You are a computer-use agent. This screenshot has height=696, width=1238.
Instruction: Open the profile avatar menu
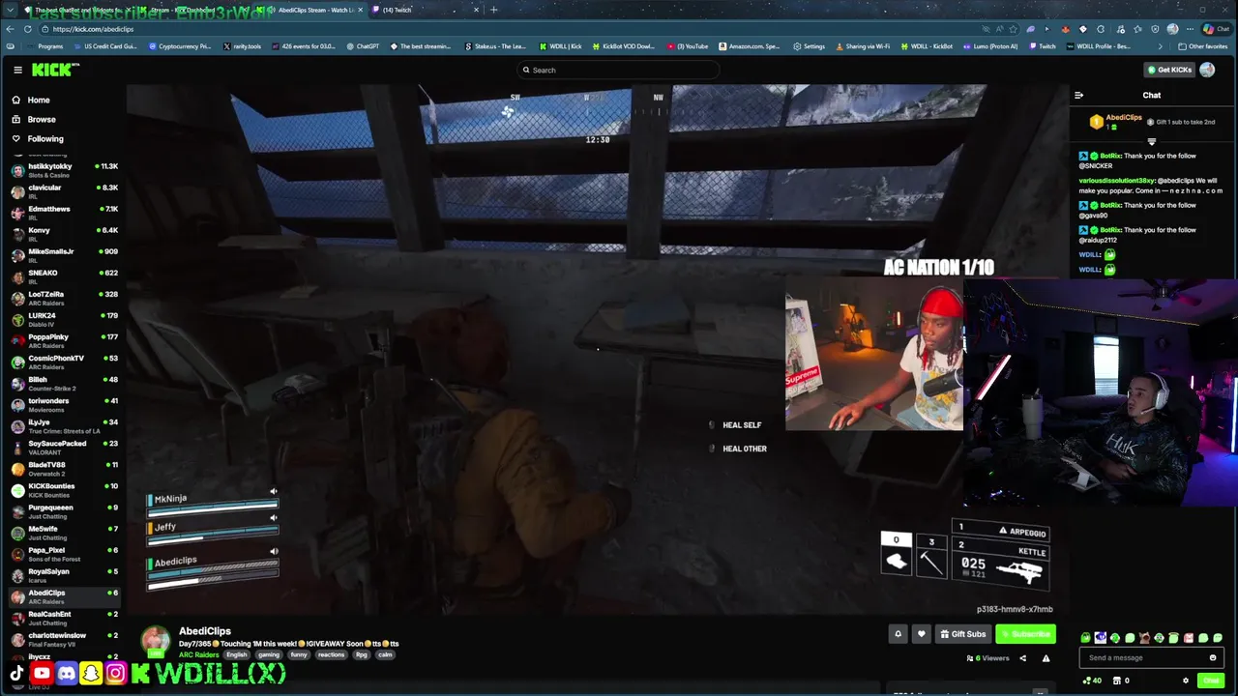(1207, 70)
